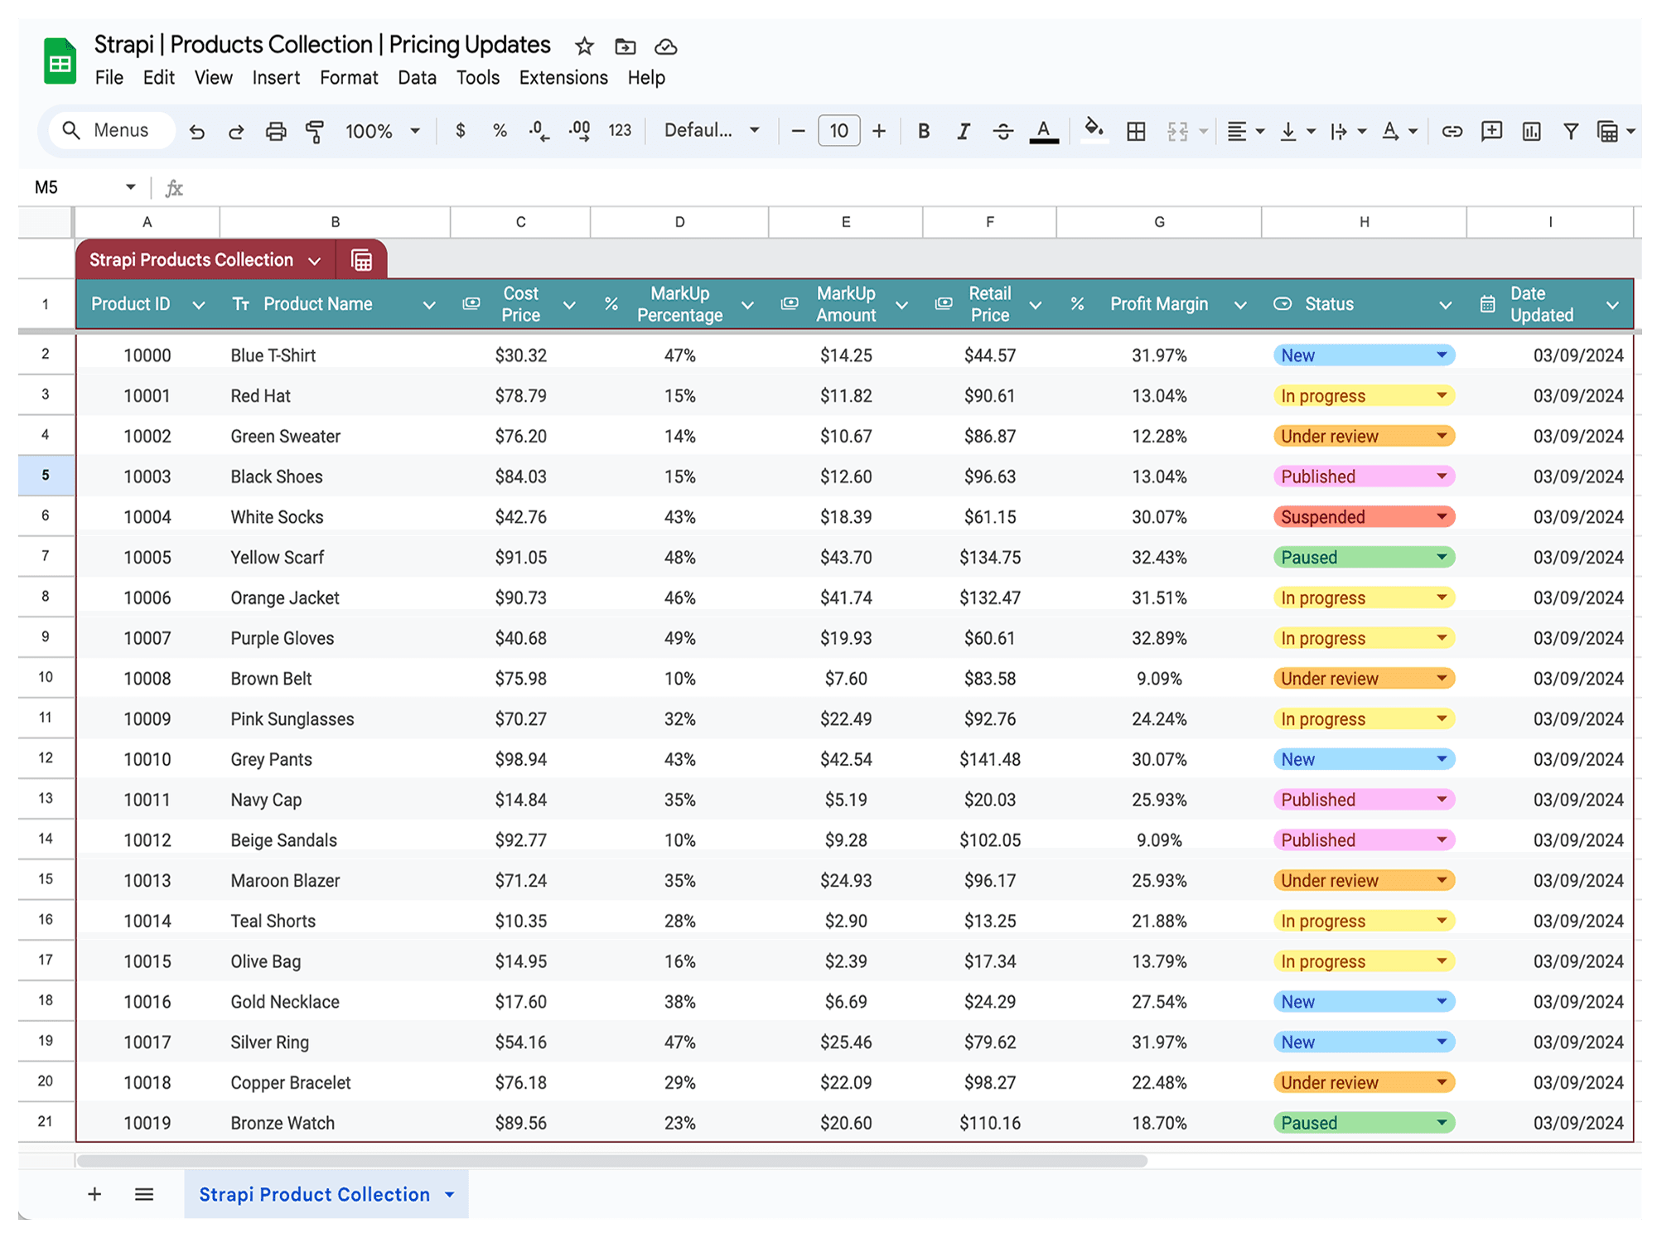The height and width of the screenshot is (1243, 1657).
Task: Click the Borders icon
Action: point(1137,131)
